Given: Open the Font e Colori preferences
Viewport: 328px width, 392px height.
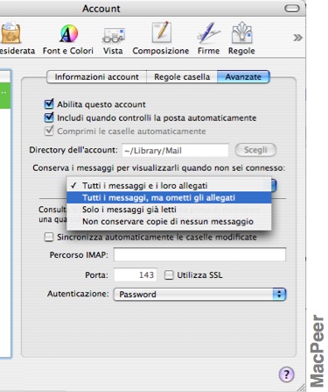Looking at the screenshot, I should [x=68, y=39].
